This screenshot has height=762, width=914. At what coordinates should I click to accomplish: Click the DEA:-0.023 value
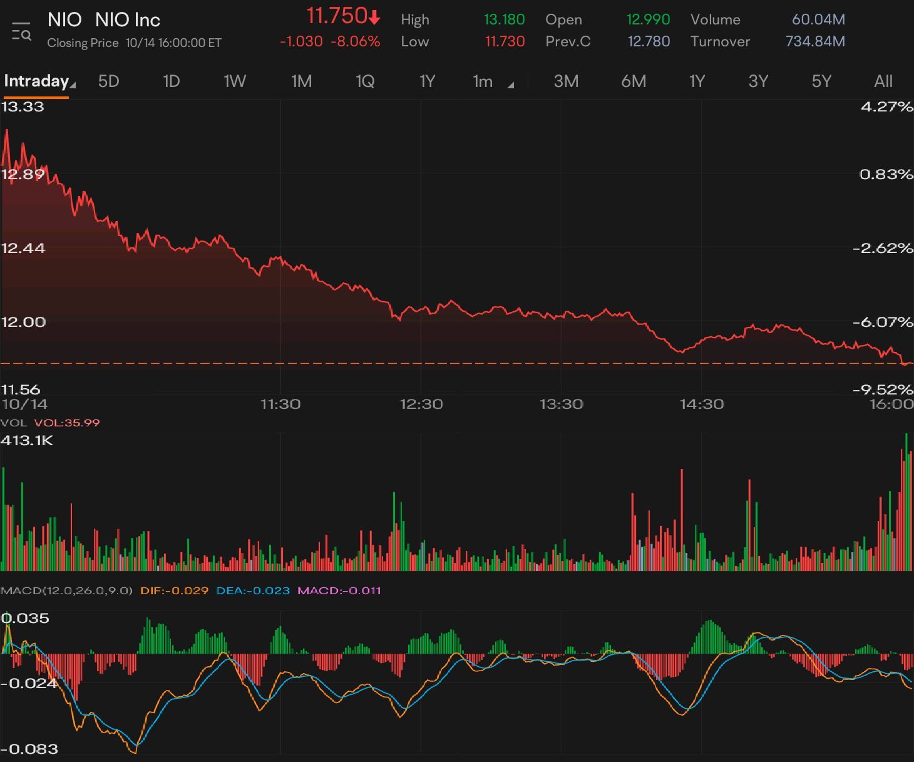(x=253, y=590)
